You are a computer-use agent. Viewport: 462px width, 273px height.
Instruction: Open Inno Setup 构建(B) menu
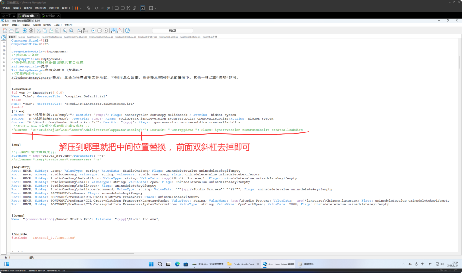pyautogui.click(x=37, y=25)
